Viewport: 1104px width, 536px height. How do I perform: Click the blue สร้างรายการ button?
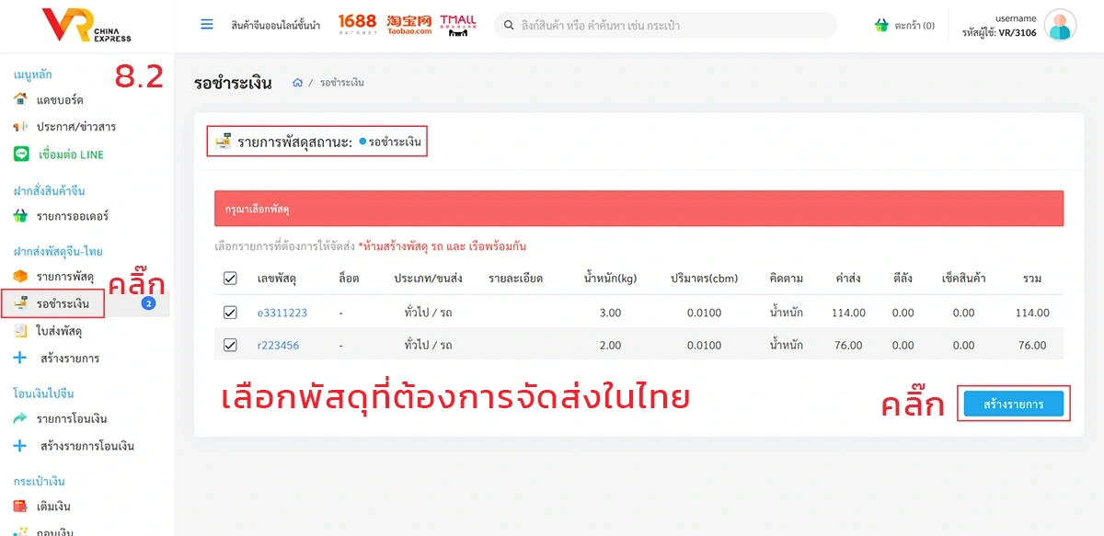tap(1013, 404)
